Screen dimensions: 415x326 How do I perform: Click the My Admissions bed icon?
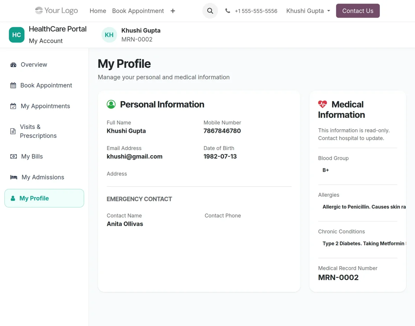click(14, 177)
